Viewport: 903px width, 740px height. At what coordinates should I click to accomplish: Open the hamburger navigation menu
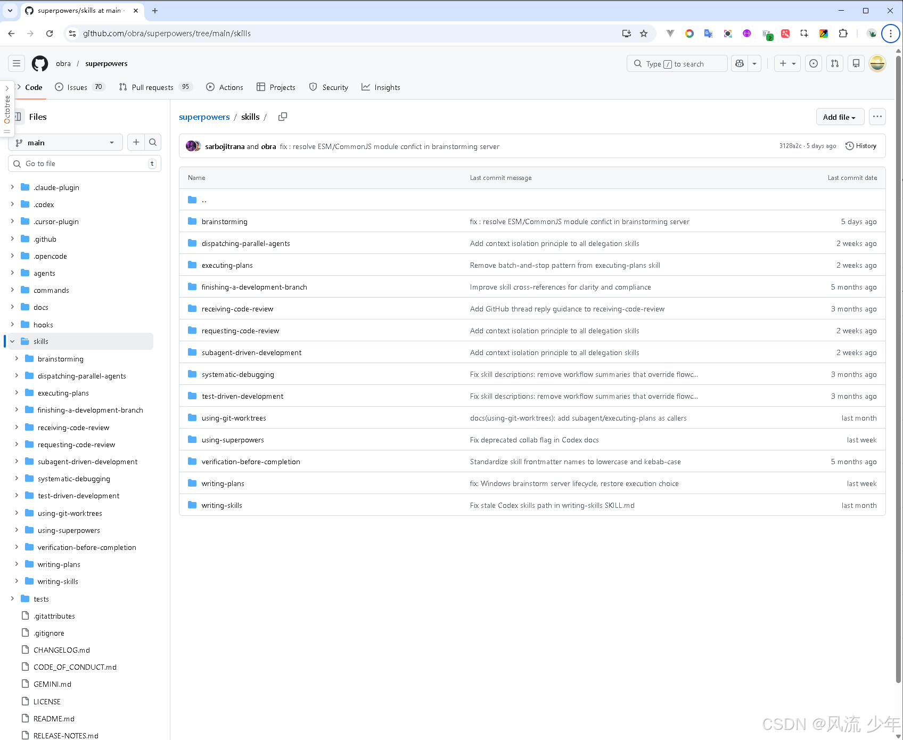pos(17,63)
